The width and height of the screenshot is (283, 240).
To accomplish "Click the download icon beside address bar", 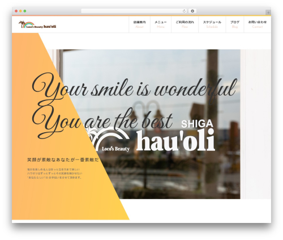I will point(192,11).
